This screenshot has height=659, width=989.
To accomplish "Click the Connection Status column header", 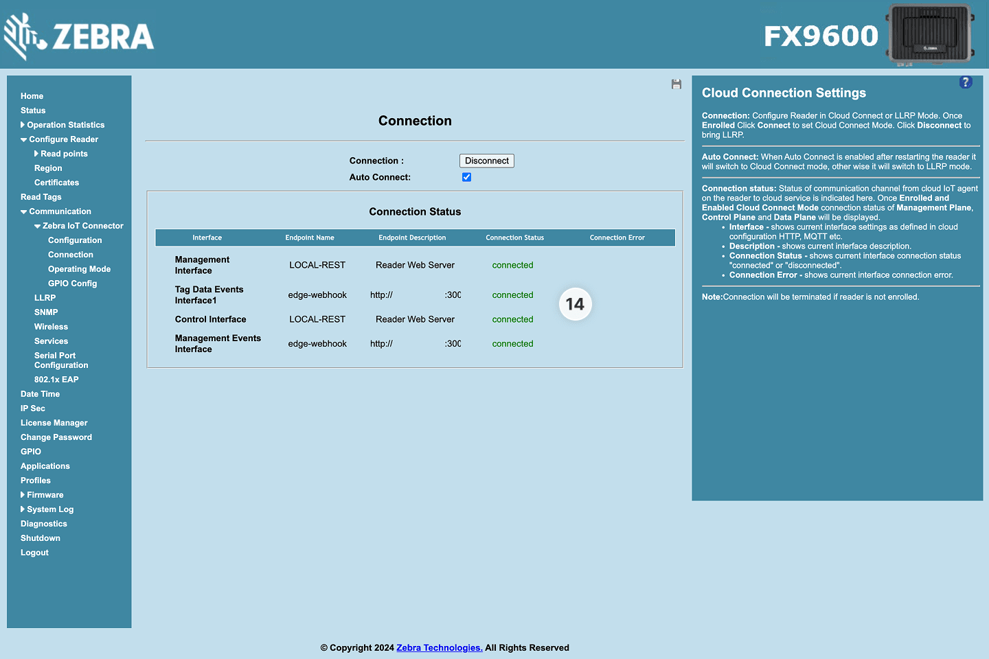I will (x=514, y=238).
